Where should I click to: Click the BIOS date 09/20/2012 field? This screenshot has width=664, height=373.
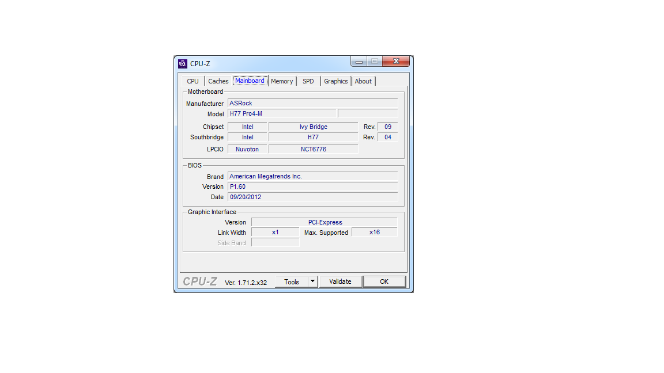click(x=313, y=197)
